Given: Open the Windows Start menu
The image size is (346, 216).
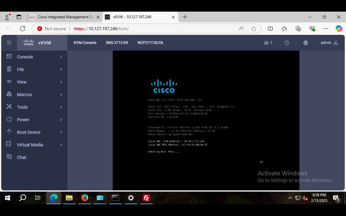Looking at the screenshot, I should tap(7, 198).
